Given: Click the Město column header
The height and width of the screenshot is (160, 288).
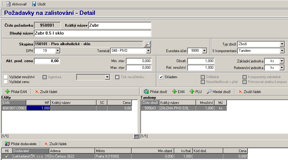Looking at the screenshot, I should point(113,151).
